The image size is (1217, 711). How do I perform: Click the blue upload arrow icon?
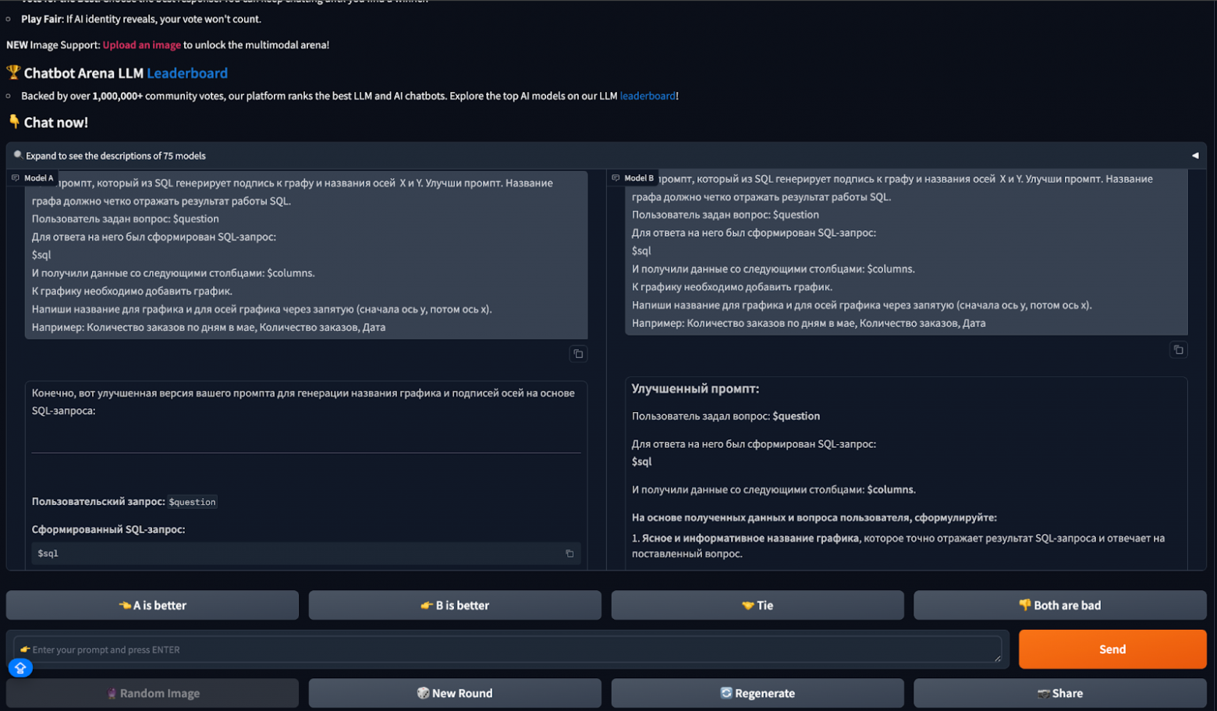click(20, 668)
